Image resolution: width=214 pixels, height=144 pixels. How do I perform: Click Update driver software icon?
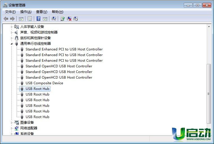point(63,19)
